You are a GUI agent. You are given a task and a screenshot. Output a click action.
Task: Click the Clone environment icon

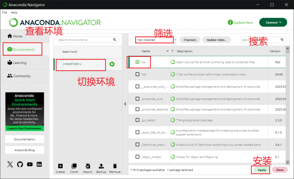tap(74, 166)
